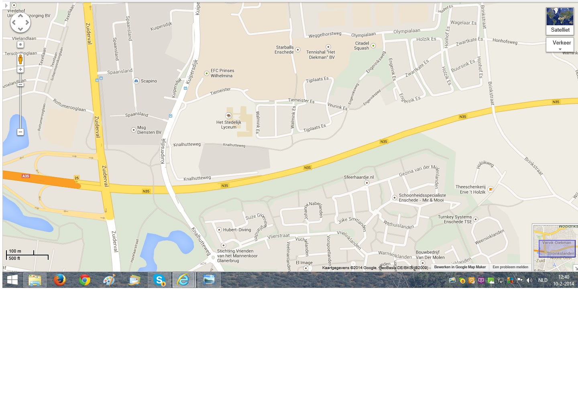This screenshot has width=578, height=403.
Task: Click the Het Stedelijk Lyceum school marker
Action: click(x=228, y=116)
